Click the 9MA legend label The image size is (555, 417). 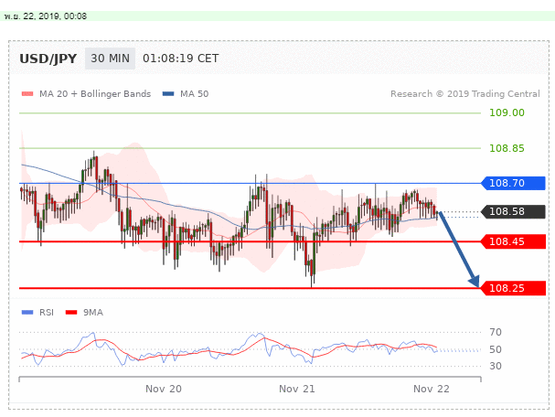click(x=93, y=312)
